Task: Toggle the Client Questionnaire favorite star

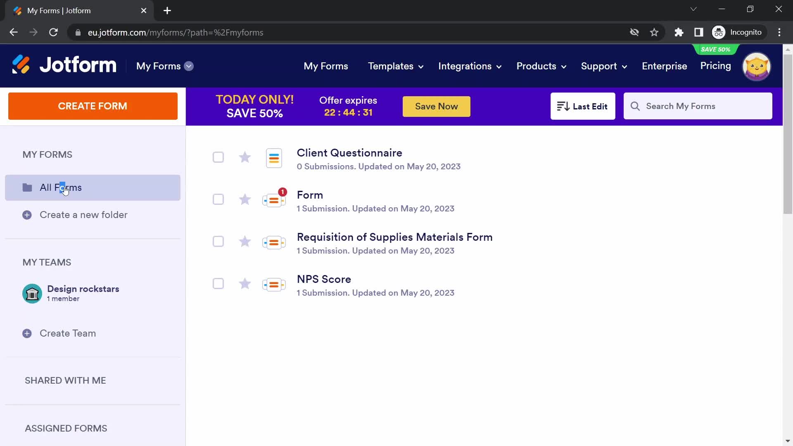Action: 245,157
